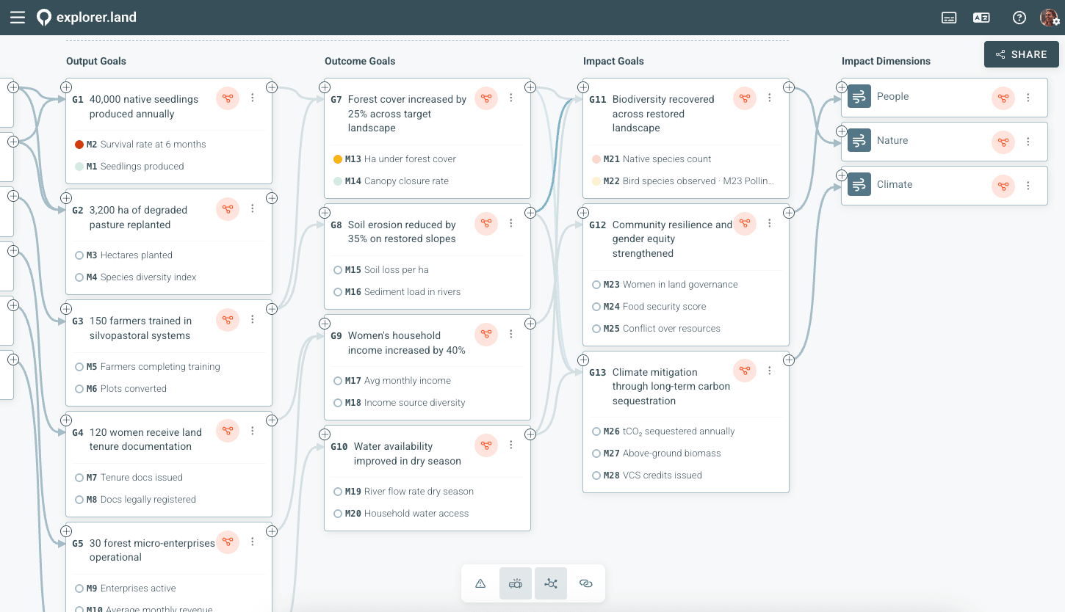Click the empty status circle of M23 Women in land governance
Image resolution: width=1065 pixels, height=612 pixels.
596,285
